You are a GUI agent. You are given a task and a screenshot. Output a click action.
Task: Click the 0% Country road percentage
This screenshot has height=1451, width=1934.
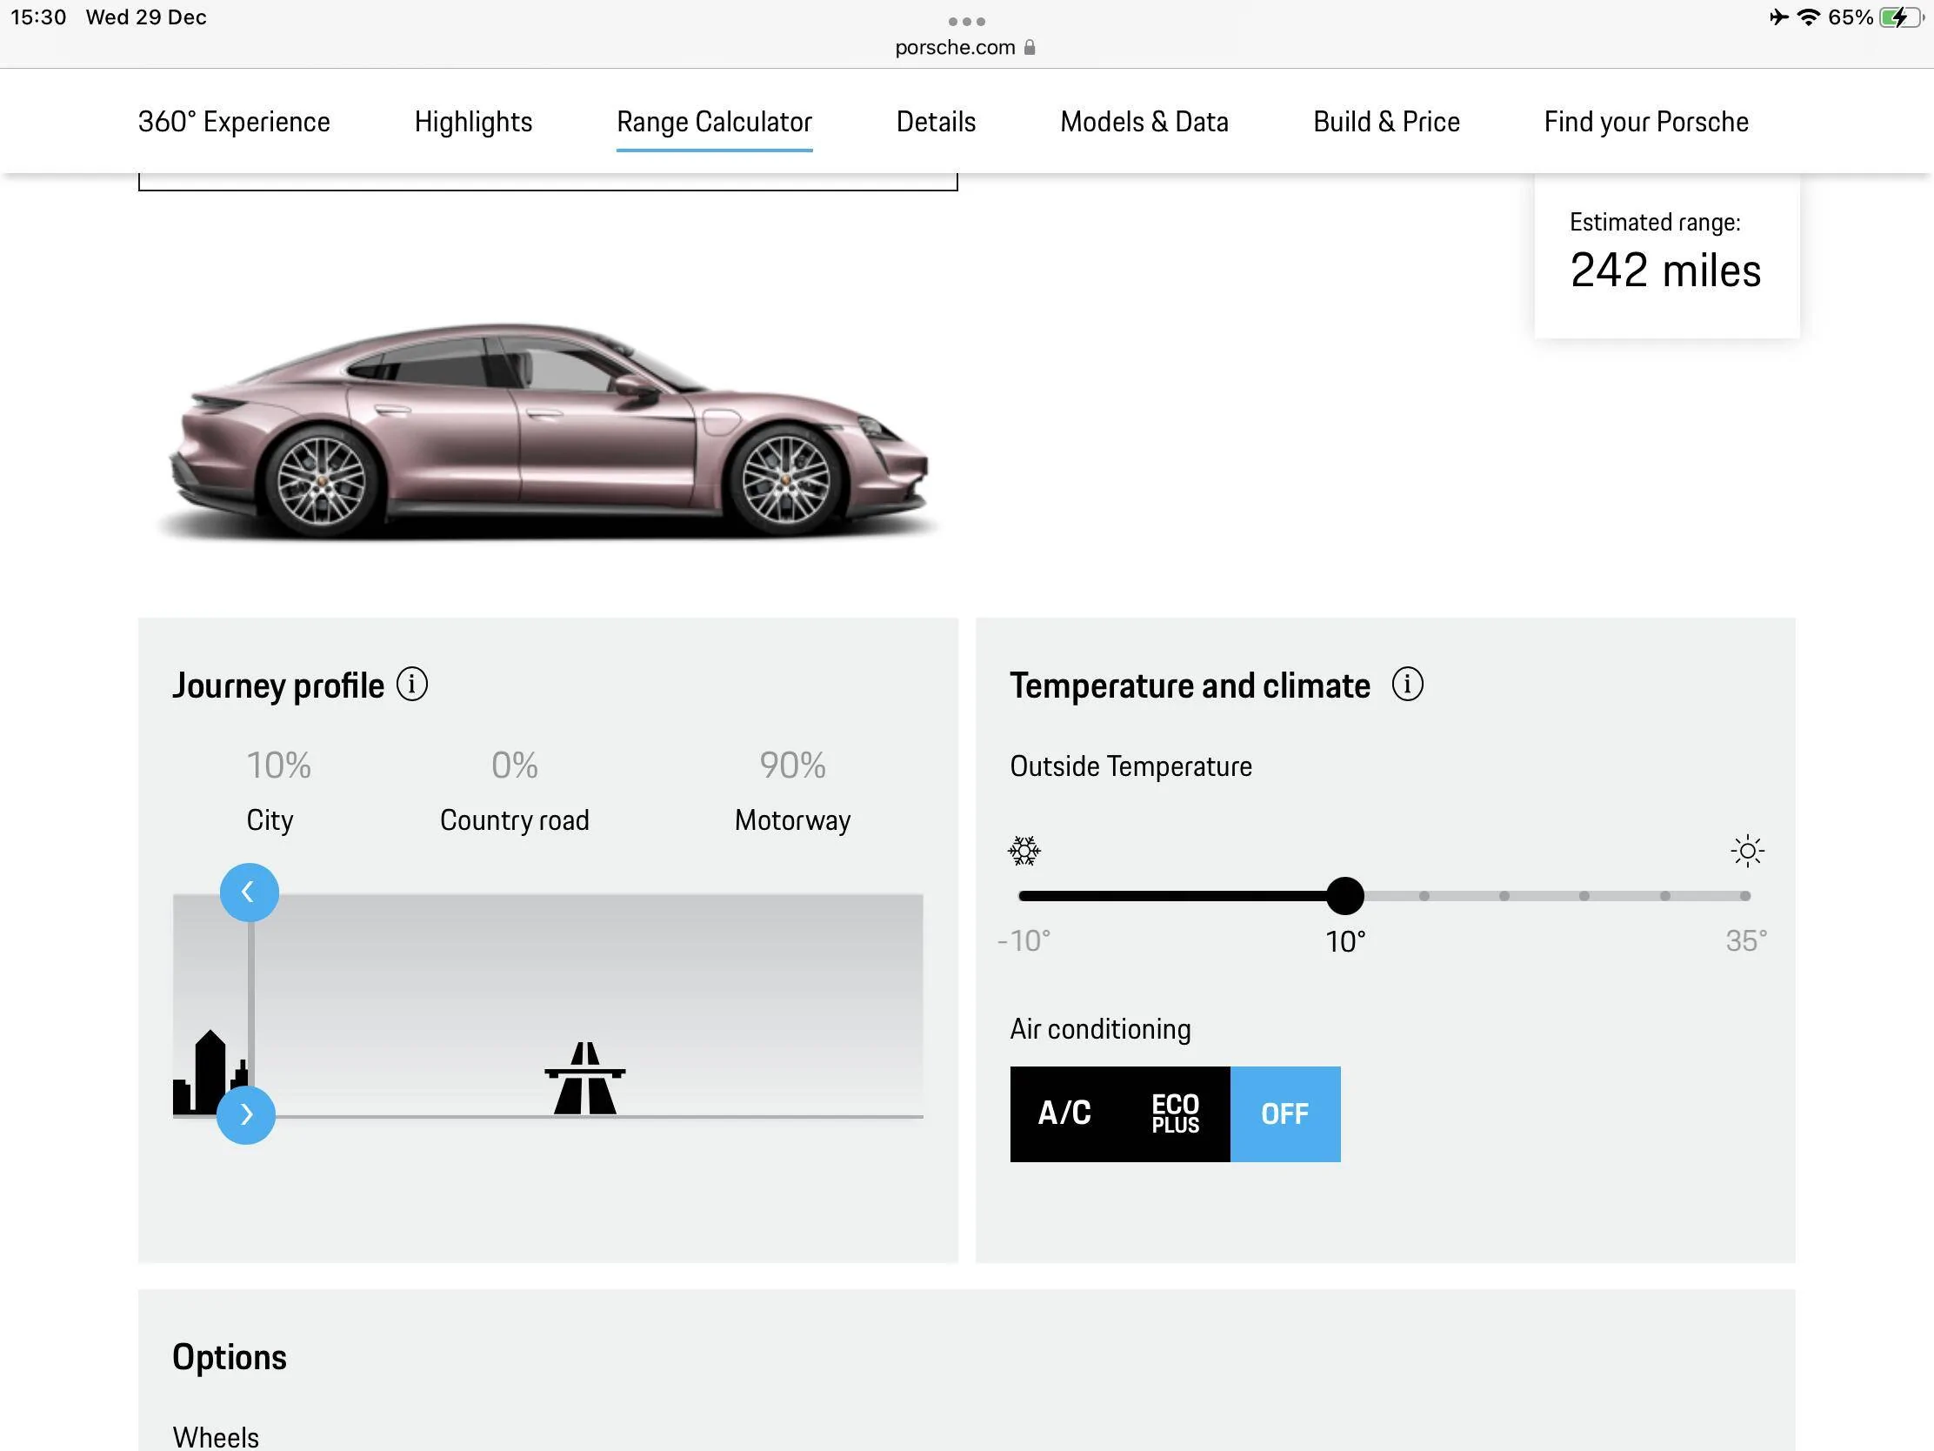(x=514, y=766)
